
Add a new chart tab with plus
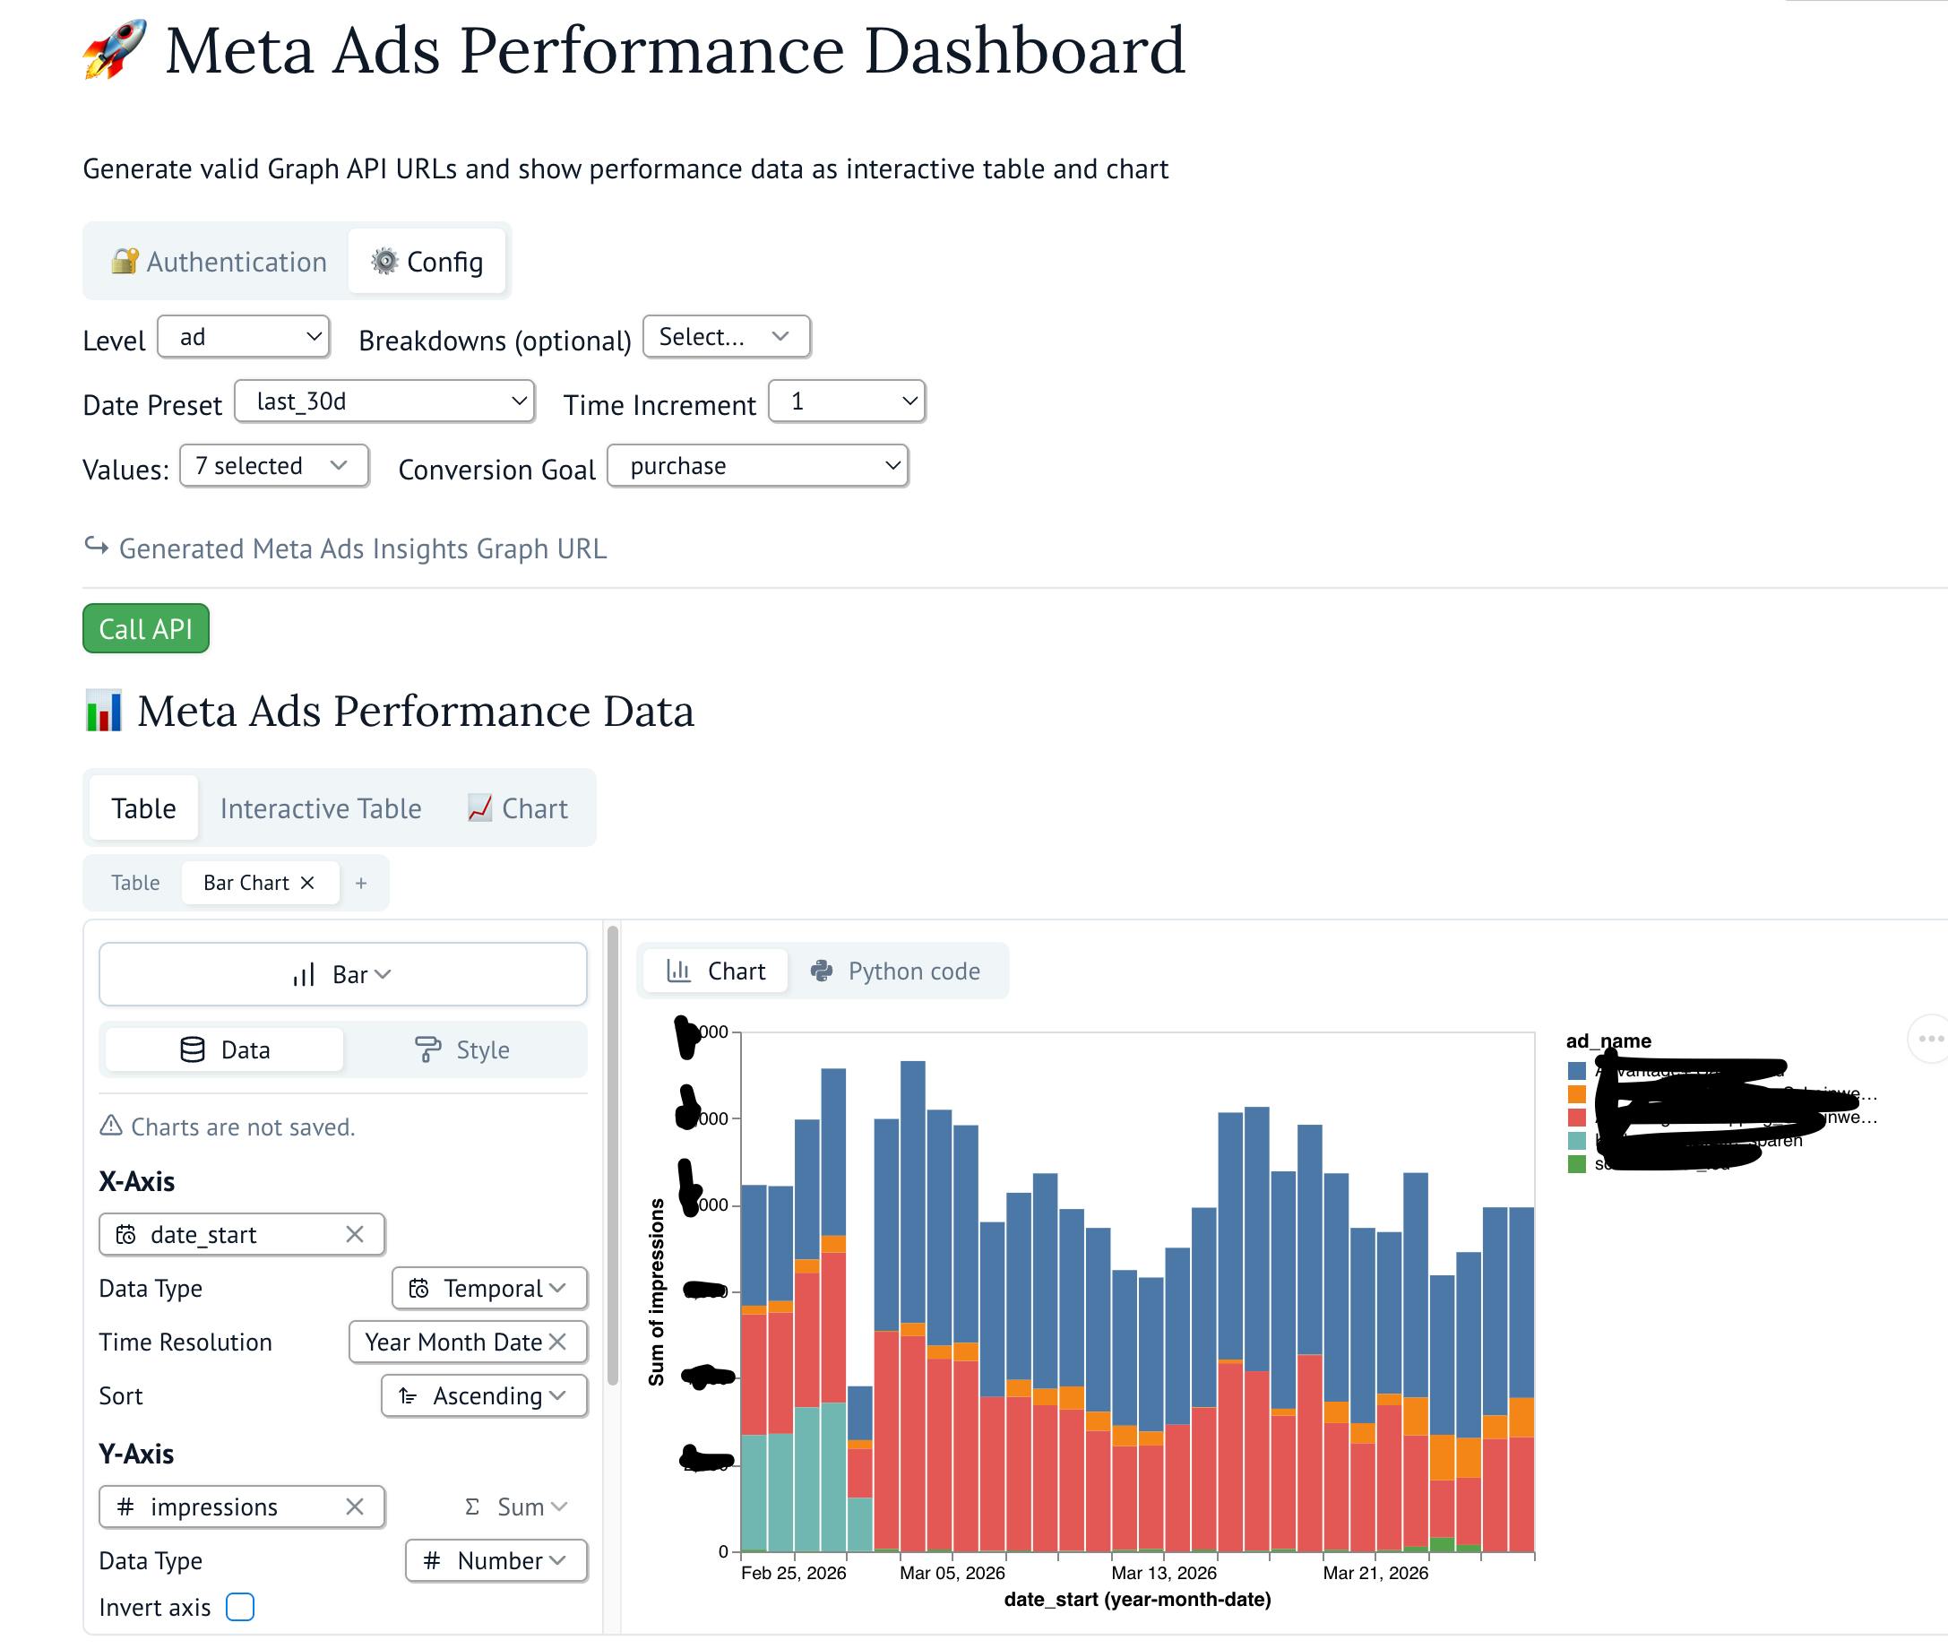tap(361, 883)
